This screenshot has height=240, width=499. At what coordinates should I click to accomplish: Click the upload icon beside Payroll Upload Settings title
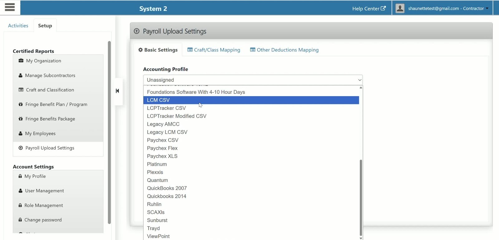coord(137,31)
